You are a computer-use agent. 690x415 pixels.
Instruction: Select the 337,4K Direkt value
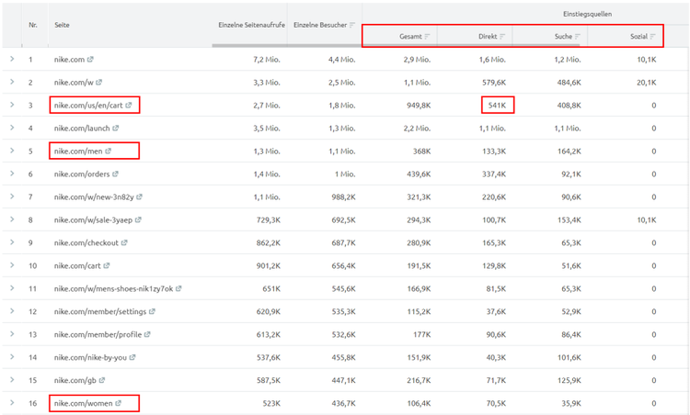click(x=494, y=174)
